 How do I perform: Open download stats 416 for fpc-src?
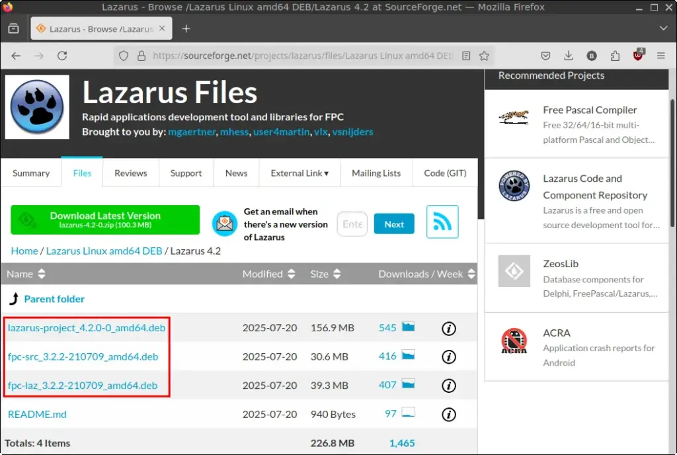click(397, 356)
